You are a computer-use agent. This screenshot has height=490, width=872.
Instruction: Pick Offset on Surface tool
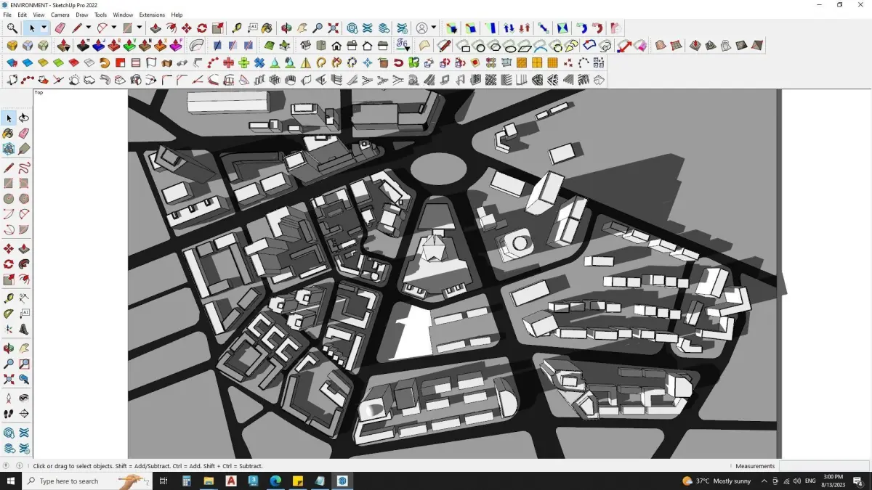[589, 46]
